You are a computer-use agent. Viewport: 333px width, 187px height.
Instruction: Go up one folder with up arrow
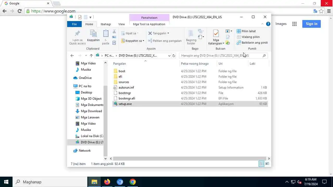point(91,56)
